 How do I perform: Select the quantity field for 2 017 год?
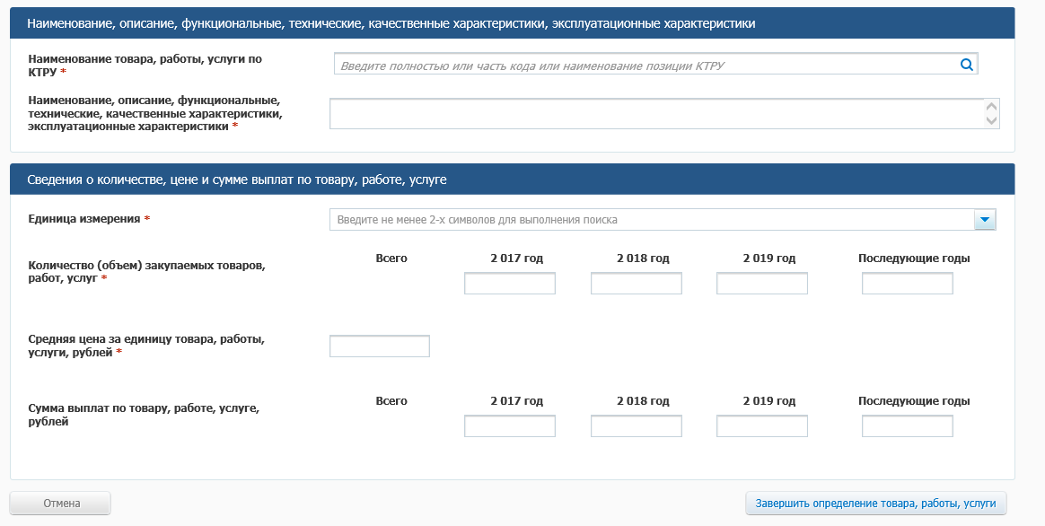(510, 284)
